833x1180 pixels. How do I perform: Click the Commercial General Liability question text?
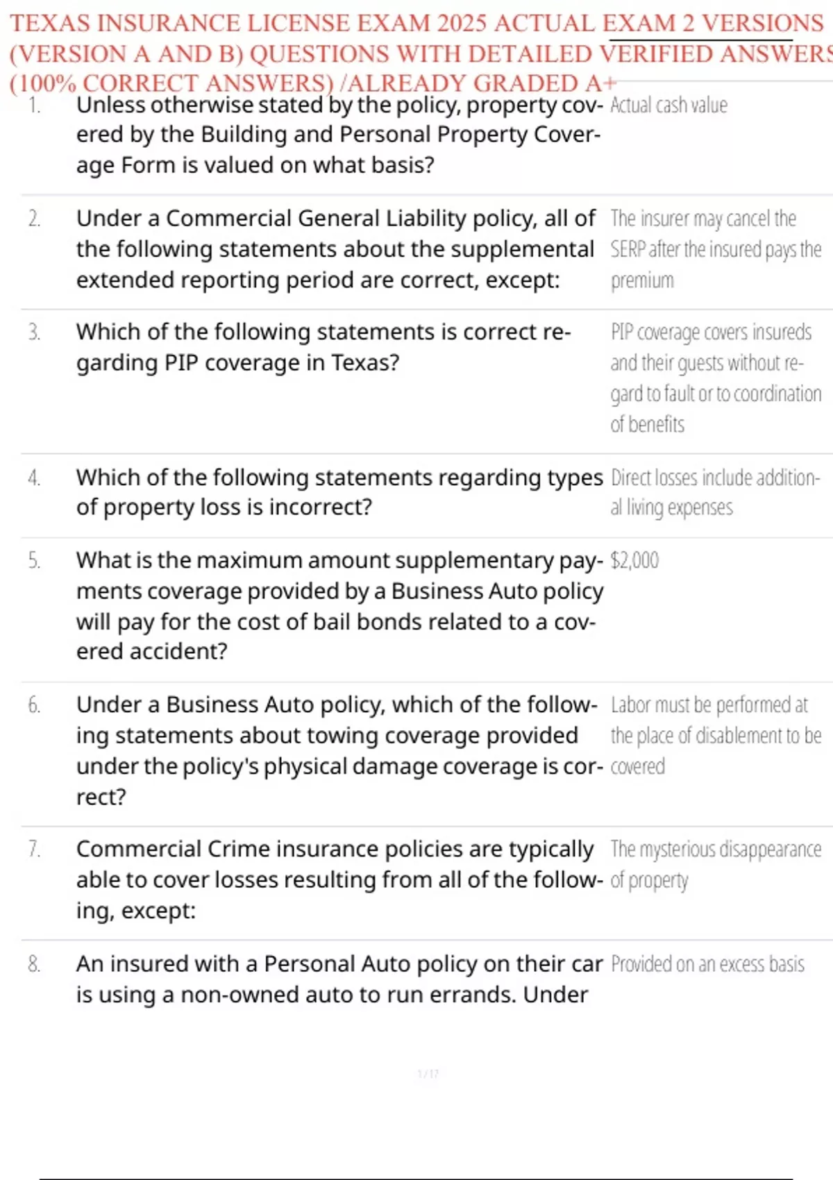pyautogui.click(x=336, y=249)
